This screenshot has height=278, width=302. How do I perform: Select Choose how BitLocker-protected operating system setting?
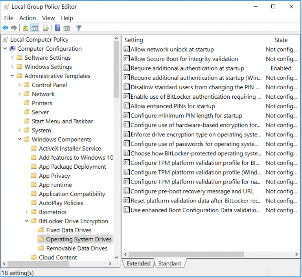pyautogui.click(x=196, y=153)
